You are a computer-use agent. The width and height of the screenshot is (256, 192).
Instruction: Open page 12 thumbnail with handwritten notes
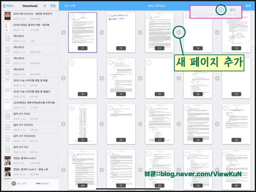tap(121, 32)
